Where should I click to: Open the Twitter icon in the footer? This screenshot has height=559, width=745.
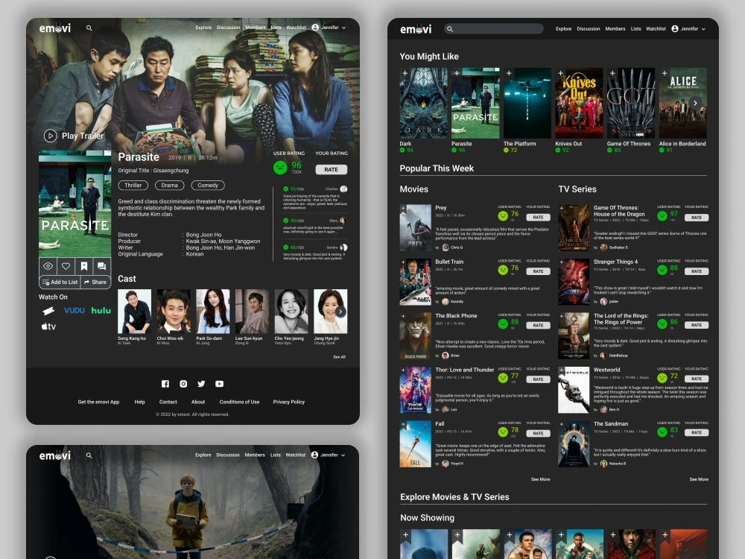201,384
